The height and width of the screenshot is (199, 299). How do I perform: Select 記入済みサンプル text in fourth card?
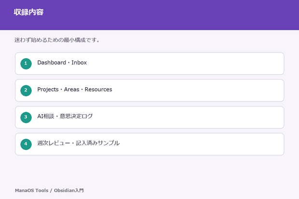click(98, 143)
